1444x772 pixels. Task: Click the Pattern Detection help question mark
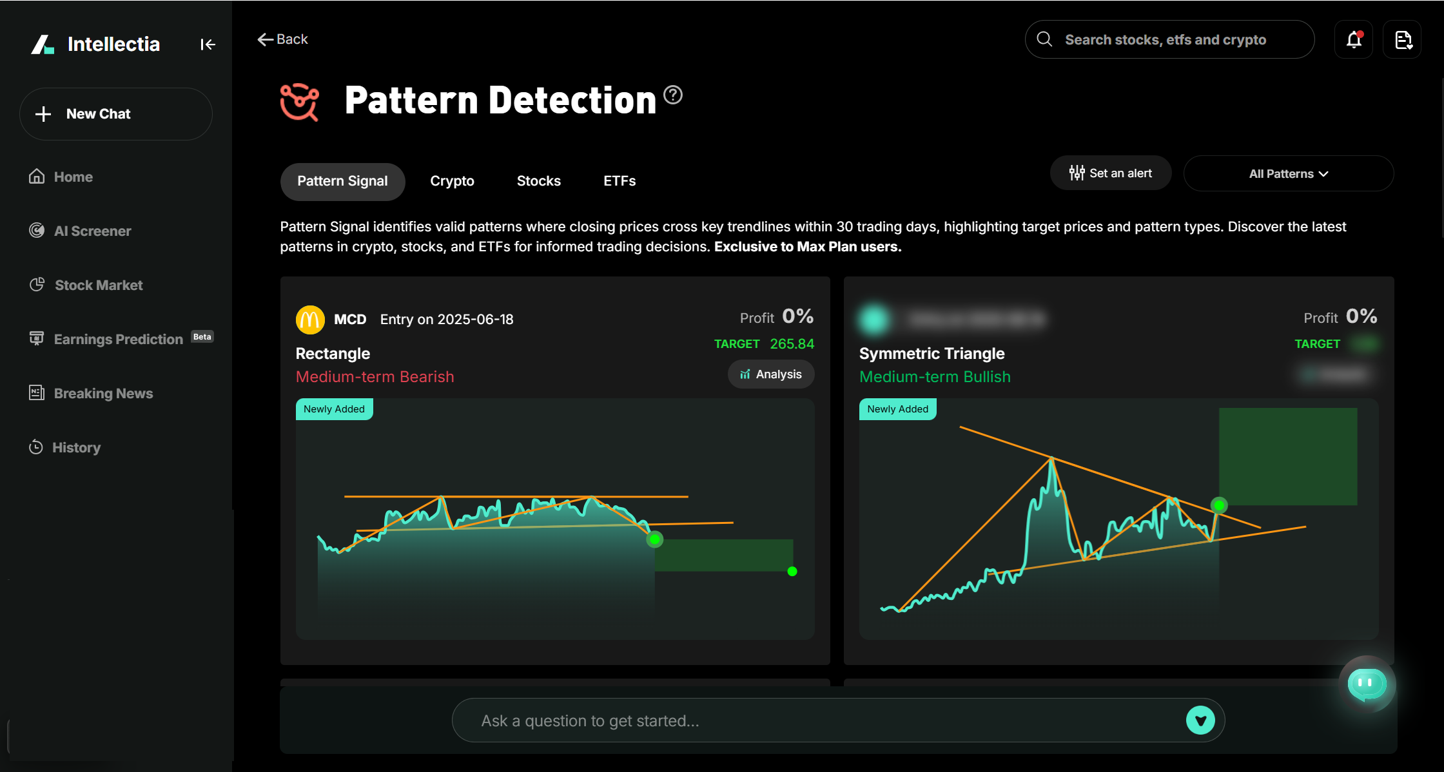pyautogui.click(x=672, y=95)
